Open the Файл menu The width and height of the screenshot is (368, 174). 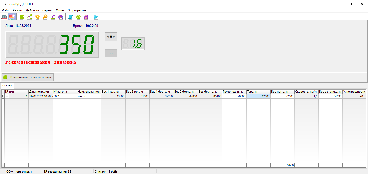coord(6,10)
